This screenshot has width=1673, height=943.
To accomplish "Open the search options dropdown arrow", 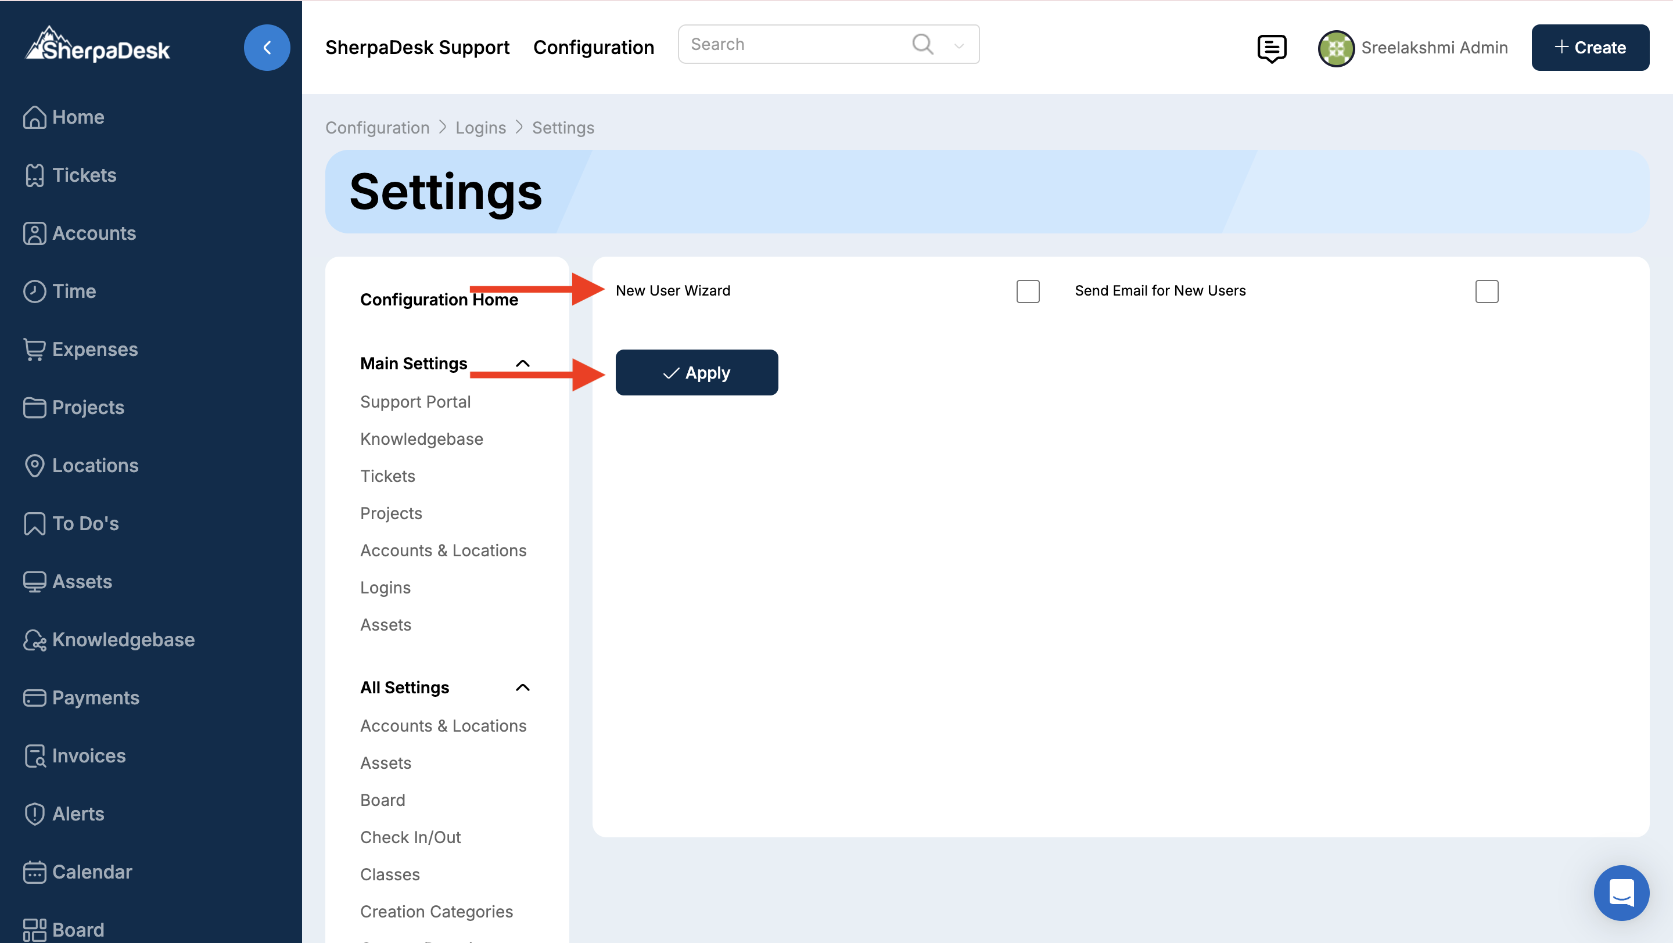I will pyautogui.click(x=958, y=45).
